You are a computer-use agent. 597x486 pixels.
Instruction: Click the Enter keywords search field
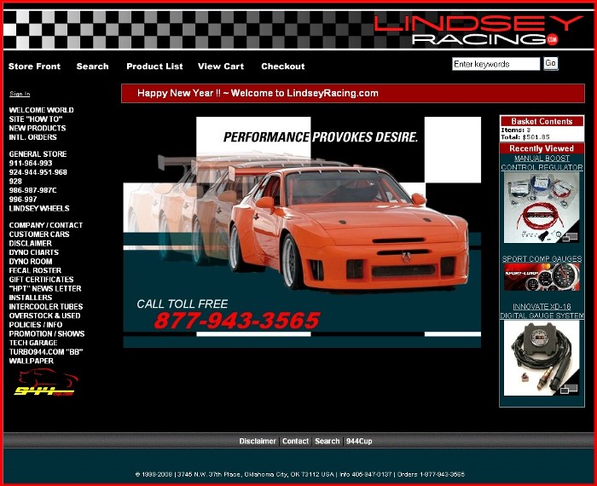click(x=496, y=64)
